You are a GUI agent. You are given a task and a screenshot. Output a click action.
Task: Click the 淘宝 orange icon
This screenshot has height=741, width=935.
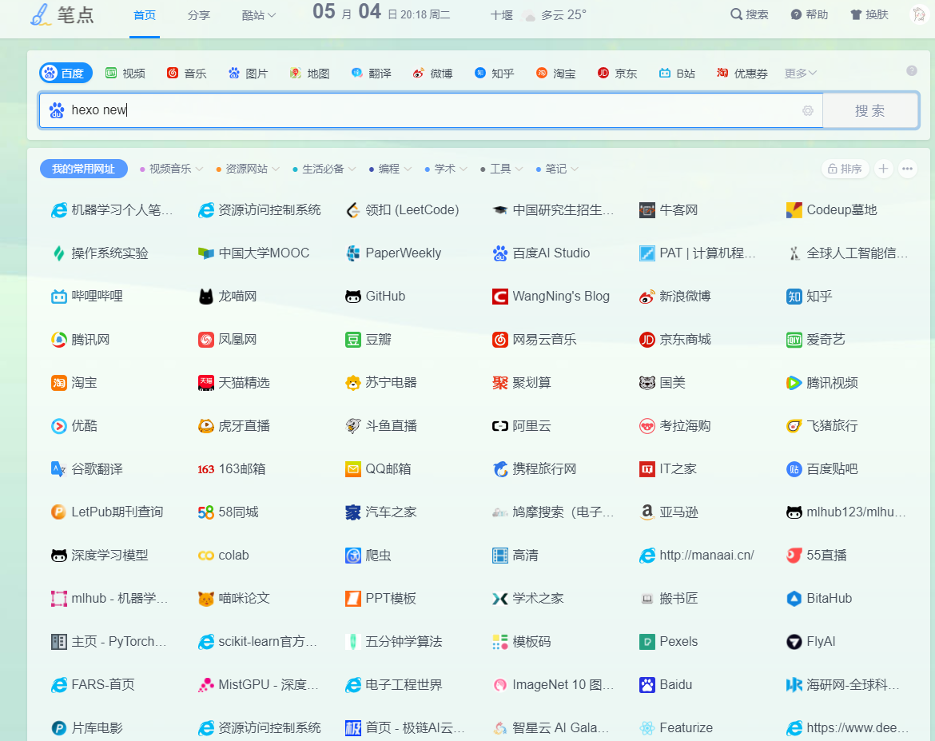58,382
